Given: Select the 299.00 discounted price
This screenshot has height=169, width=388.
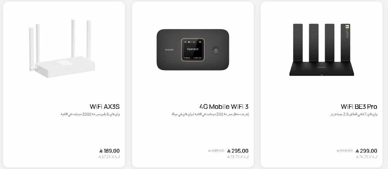Looking at the screenshot, I should point(367,151).
